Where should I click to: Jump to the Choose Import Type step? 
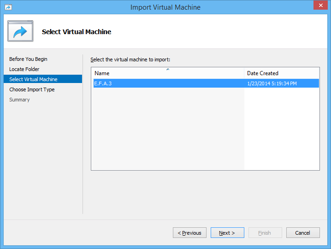tap(32, 89)
